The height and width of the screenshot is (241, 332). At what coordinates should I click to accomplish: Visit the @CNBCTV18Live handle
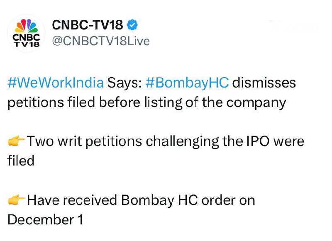tap(100, 41)
